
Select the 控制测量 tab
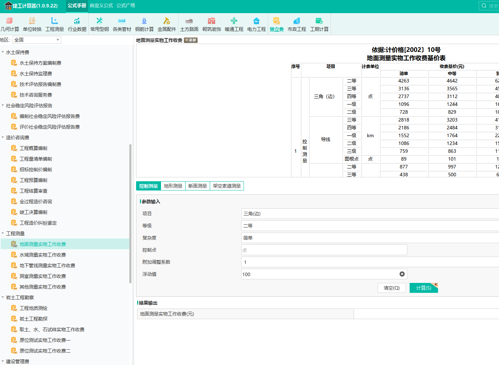(149, 186)
